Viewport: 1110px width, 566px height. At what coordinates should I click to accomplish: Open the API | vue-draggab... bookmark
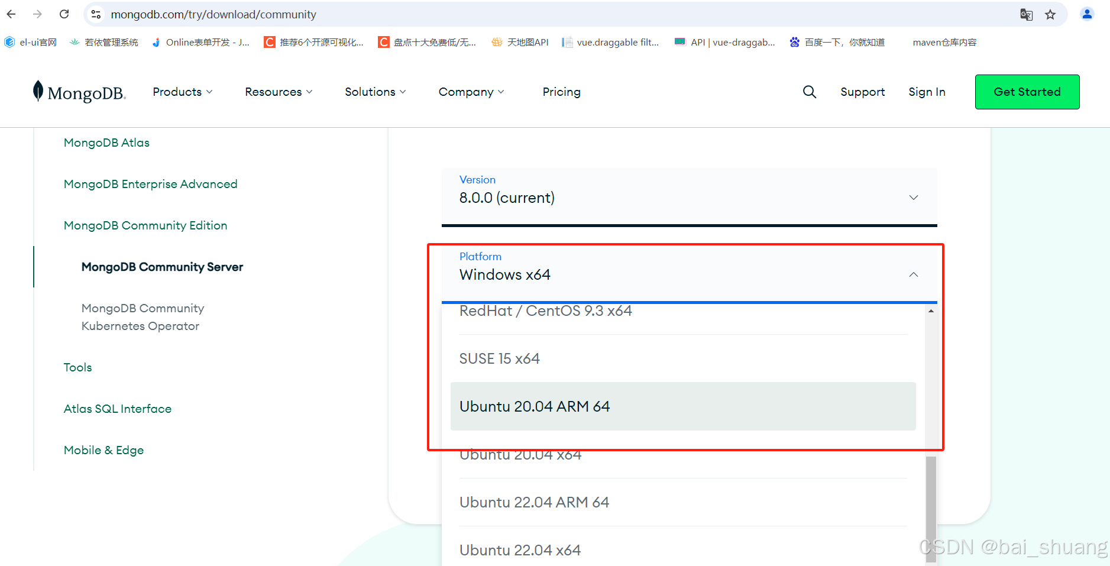725,42
